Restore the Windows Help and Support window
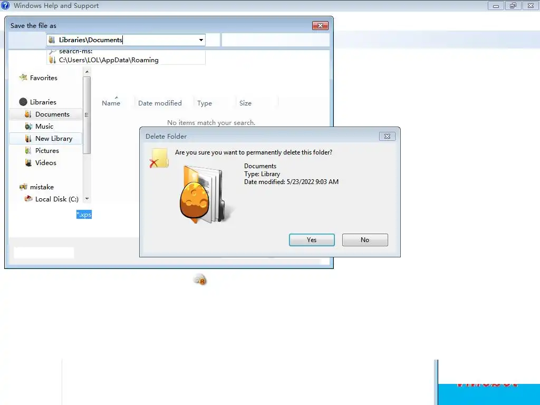 click(x=513, y=6)
